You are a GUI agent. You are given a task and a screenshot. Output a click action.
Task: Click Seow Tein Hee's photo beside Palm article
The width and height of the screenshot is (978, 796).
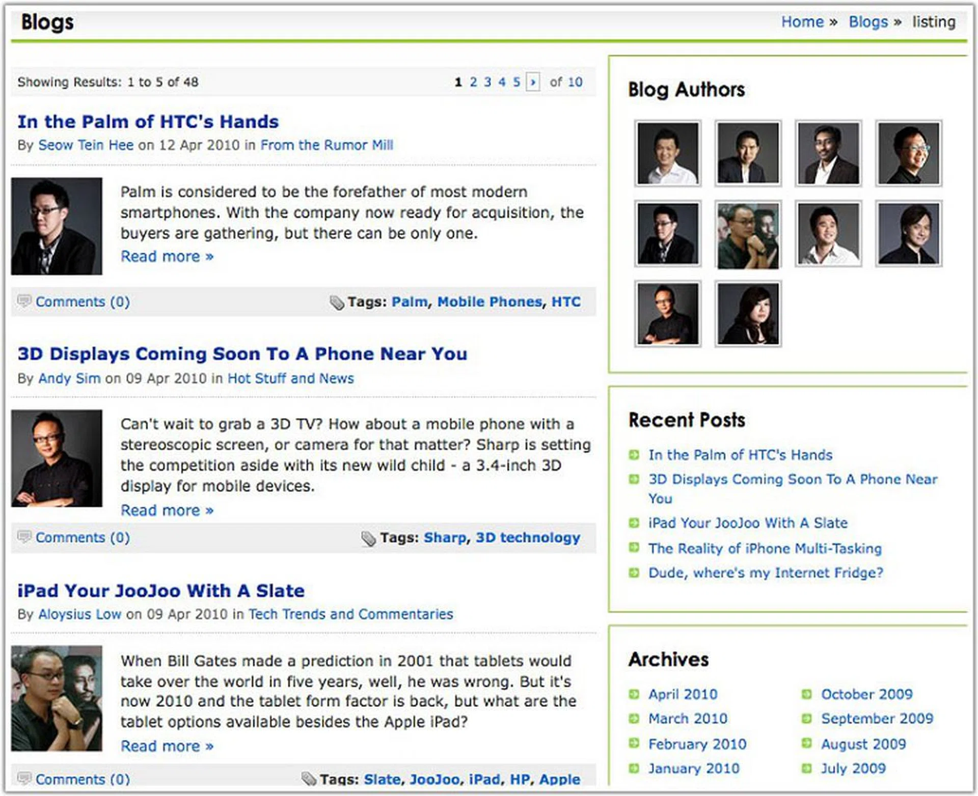57,226
